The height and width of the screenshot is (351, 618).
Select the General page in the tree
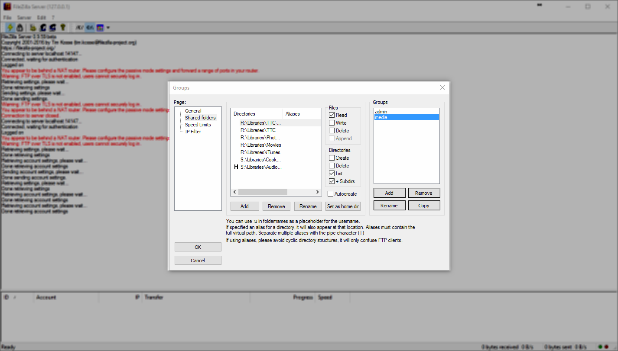[193, 111]
